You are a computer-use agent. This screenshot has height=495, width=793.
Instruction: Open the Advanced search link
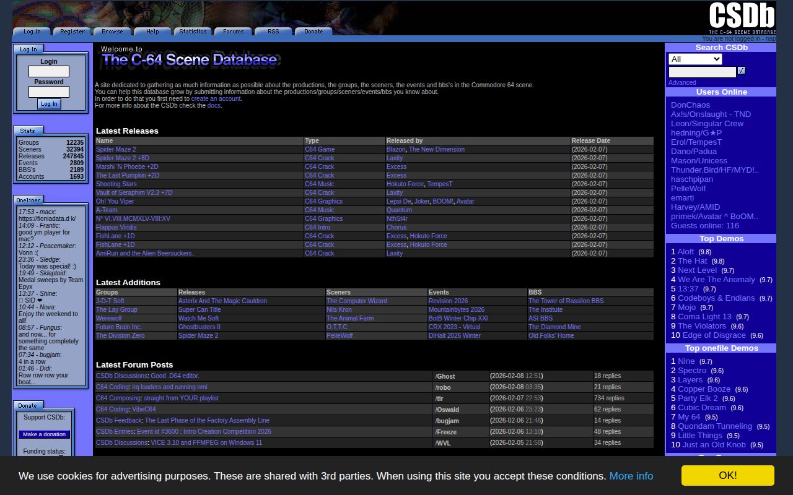point(681,82)
